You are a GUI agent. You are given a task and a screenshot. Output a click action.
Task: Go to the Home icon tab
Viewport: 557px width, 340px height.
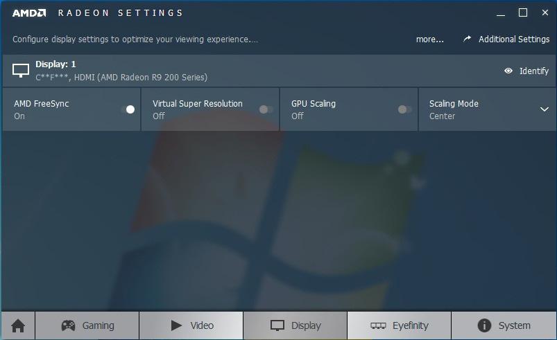pos(18,325)
